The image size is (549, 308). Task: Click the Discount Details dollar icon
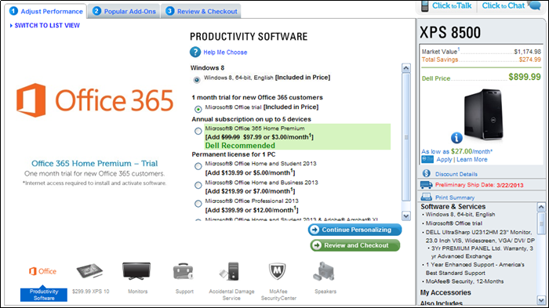[426, 174]
